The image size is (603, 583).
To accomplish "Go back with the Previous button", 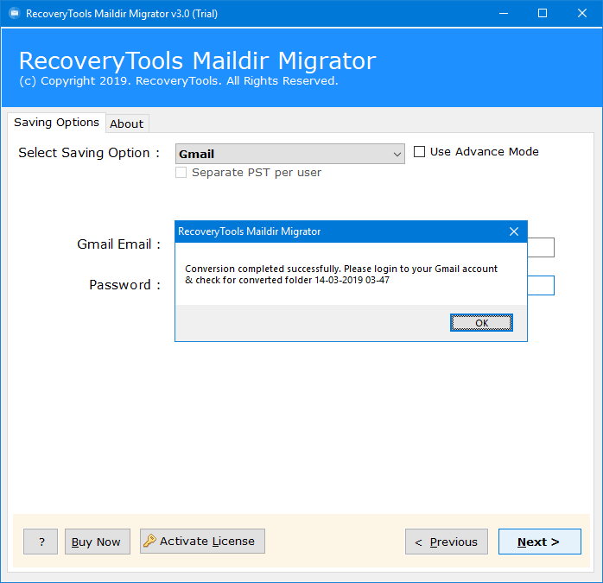I will point(447,542).
